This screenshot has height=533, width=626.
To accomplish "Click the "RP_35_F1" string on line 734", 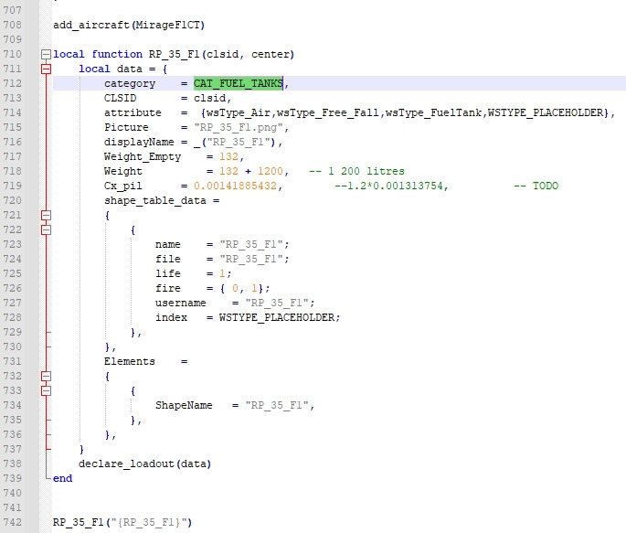I will pyautogui.click(x=277, y=406).
